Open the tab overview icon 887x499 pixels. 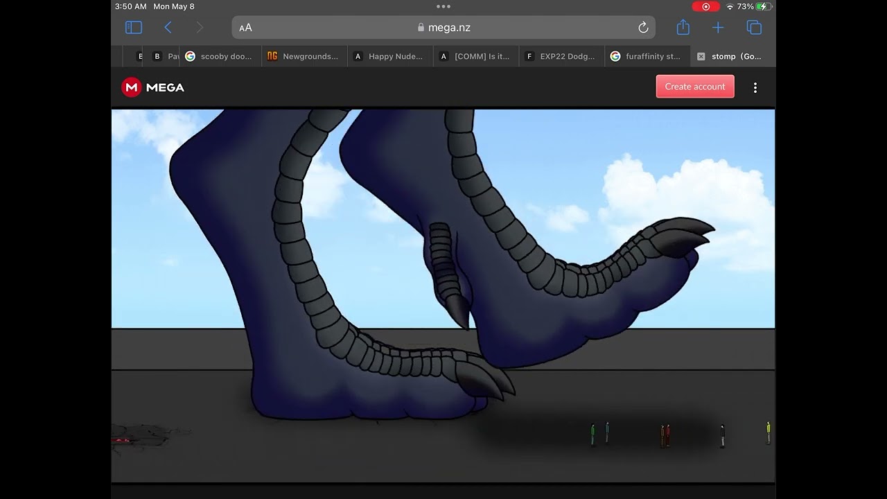coord(754,28)
